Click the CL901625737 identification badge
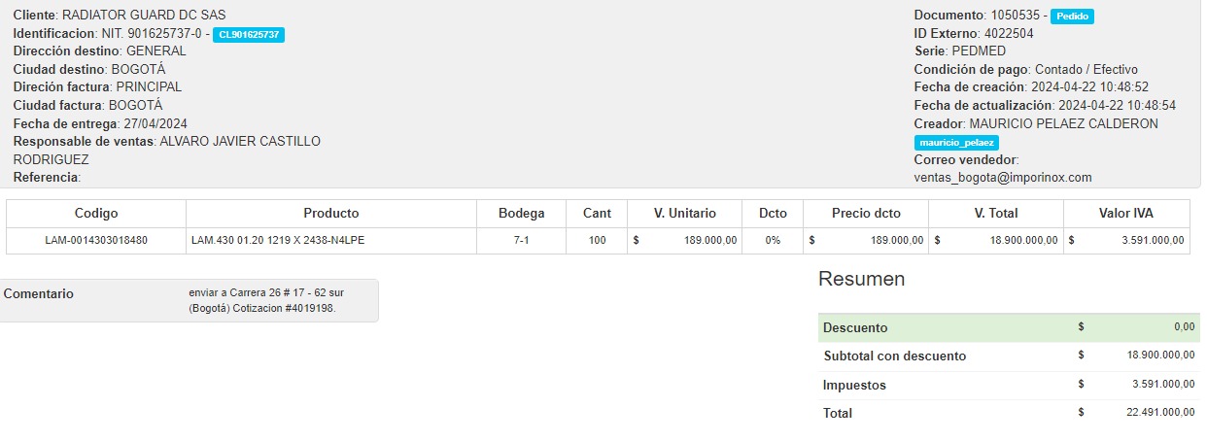Viewport: 1207px width, 441px height. pos(249,34)
